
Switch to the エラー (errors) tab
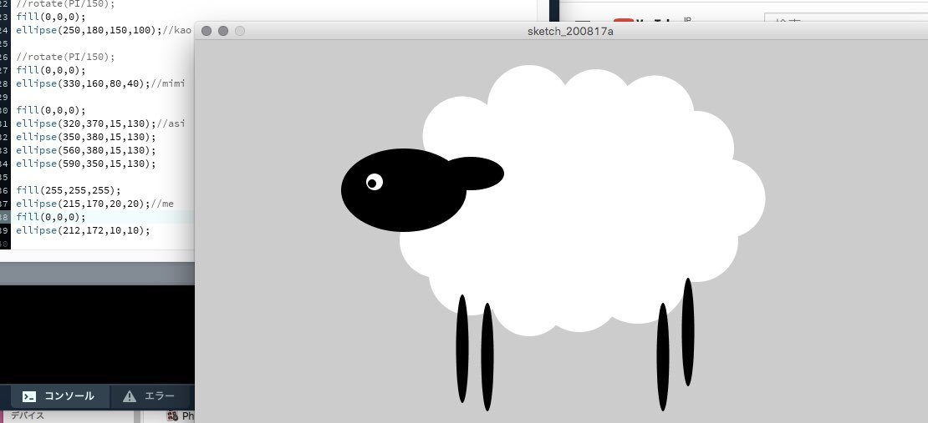149,396
